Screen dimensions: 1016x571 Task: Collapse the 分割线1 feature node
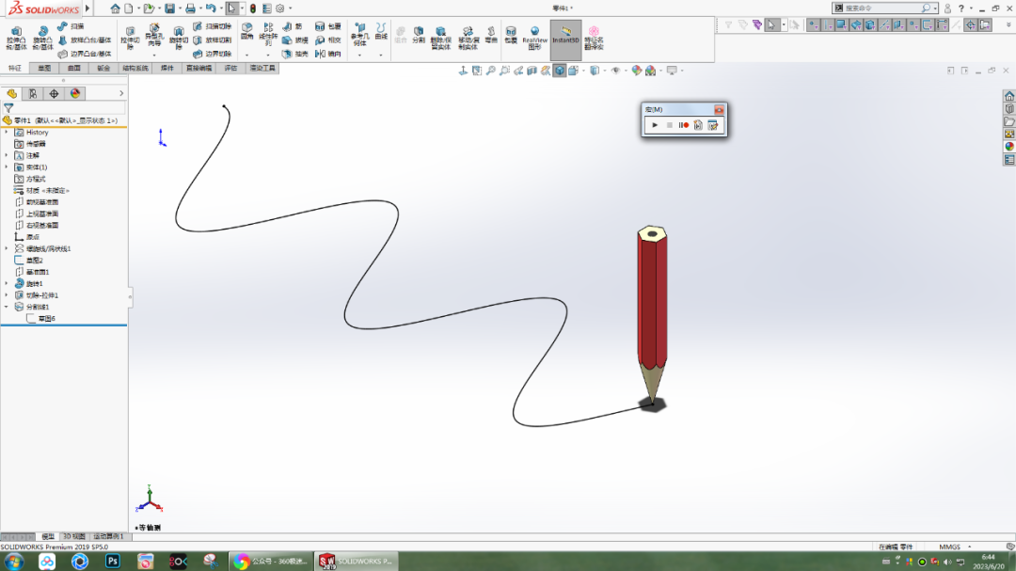click(6, 307)
